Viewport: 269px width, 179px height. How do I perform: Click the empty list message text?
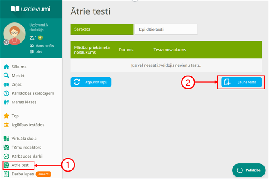166,65
